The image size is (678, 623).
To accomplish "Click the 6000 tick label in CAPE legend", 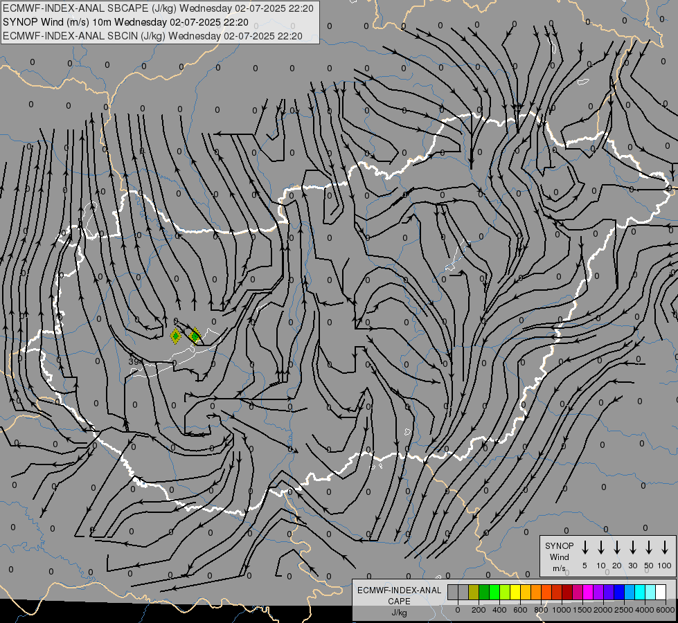I will tap(666, 610).
